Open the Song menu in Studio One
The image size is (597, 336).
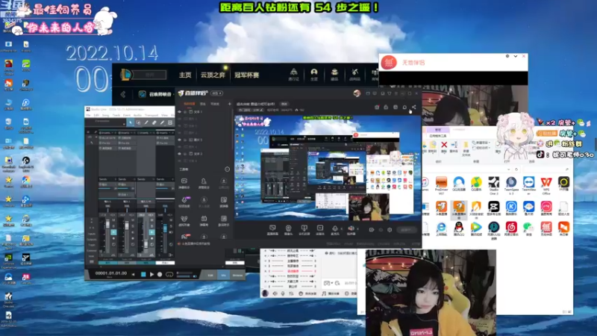point(105,115)
